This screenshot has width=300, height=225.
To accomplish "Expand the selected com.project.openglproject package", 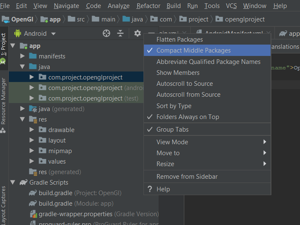I will (32, 77).
